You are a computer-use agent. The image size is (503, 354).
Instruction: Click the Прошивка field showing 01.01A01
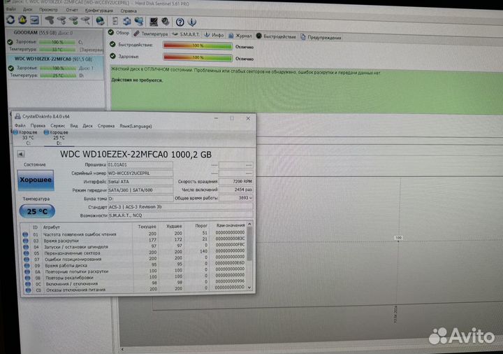click(140, 165)
